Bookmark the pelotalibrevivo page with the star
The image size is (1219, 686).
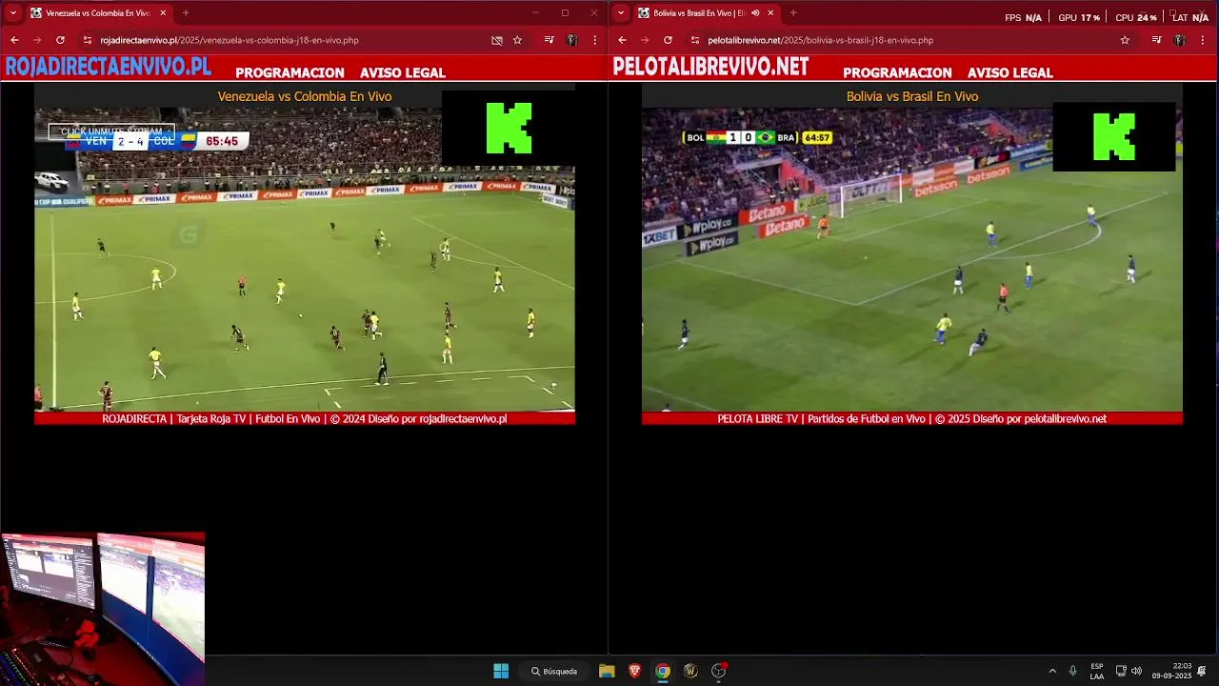pos(1125,40)
